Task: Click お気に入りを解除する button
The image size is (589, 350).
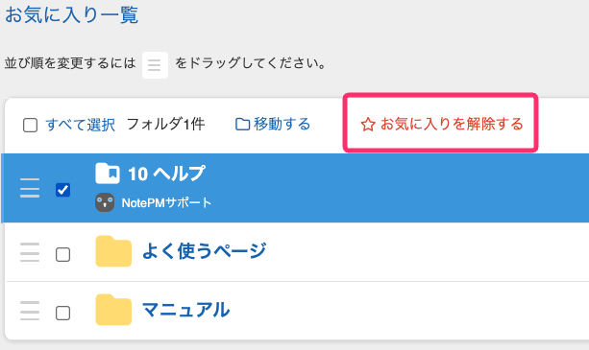Action: pyautogui.click(x=442, y=124)
